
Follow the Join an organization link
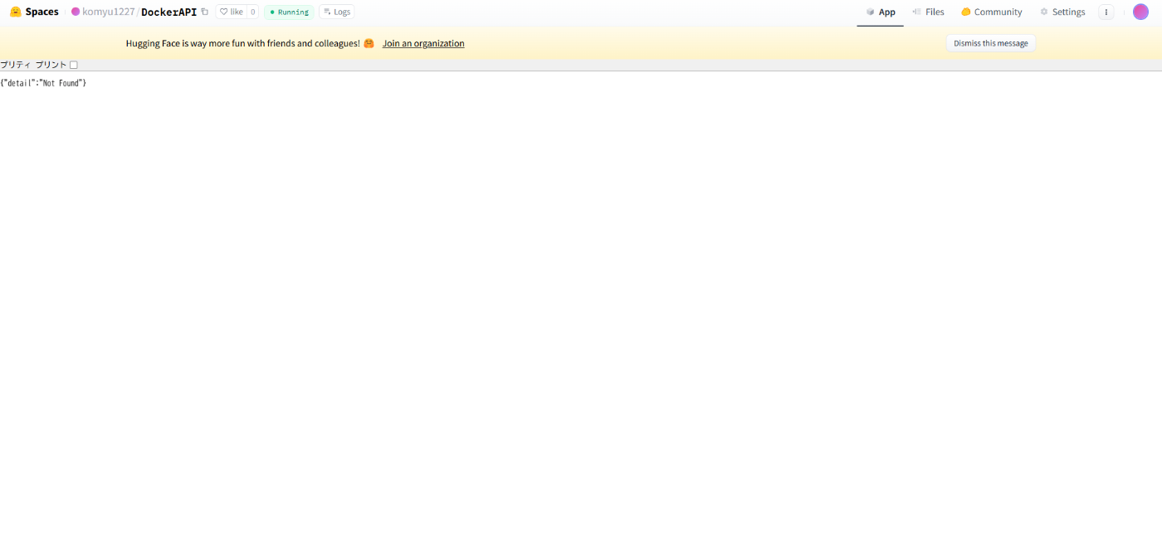[423, 43]
